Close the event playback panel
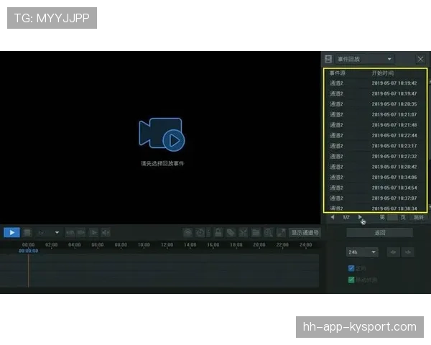Image resolution: width=431 pixels, height=345 pixels. (420, 59)
